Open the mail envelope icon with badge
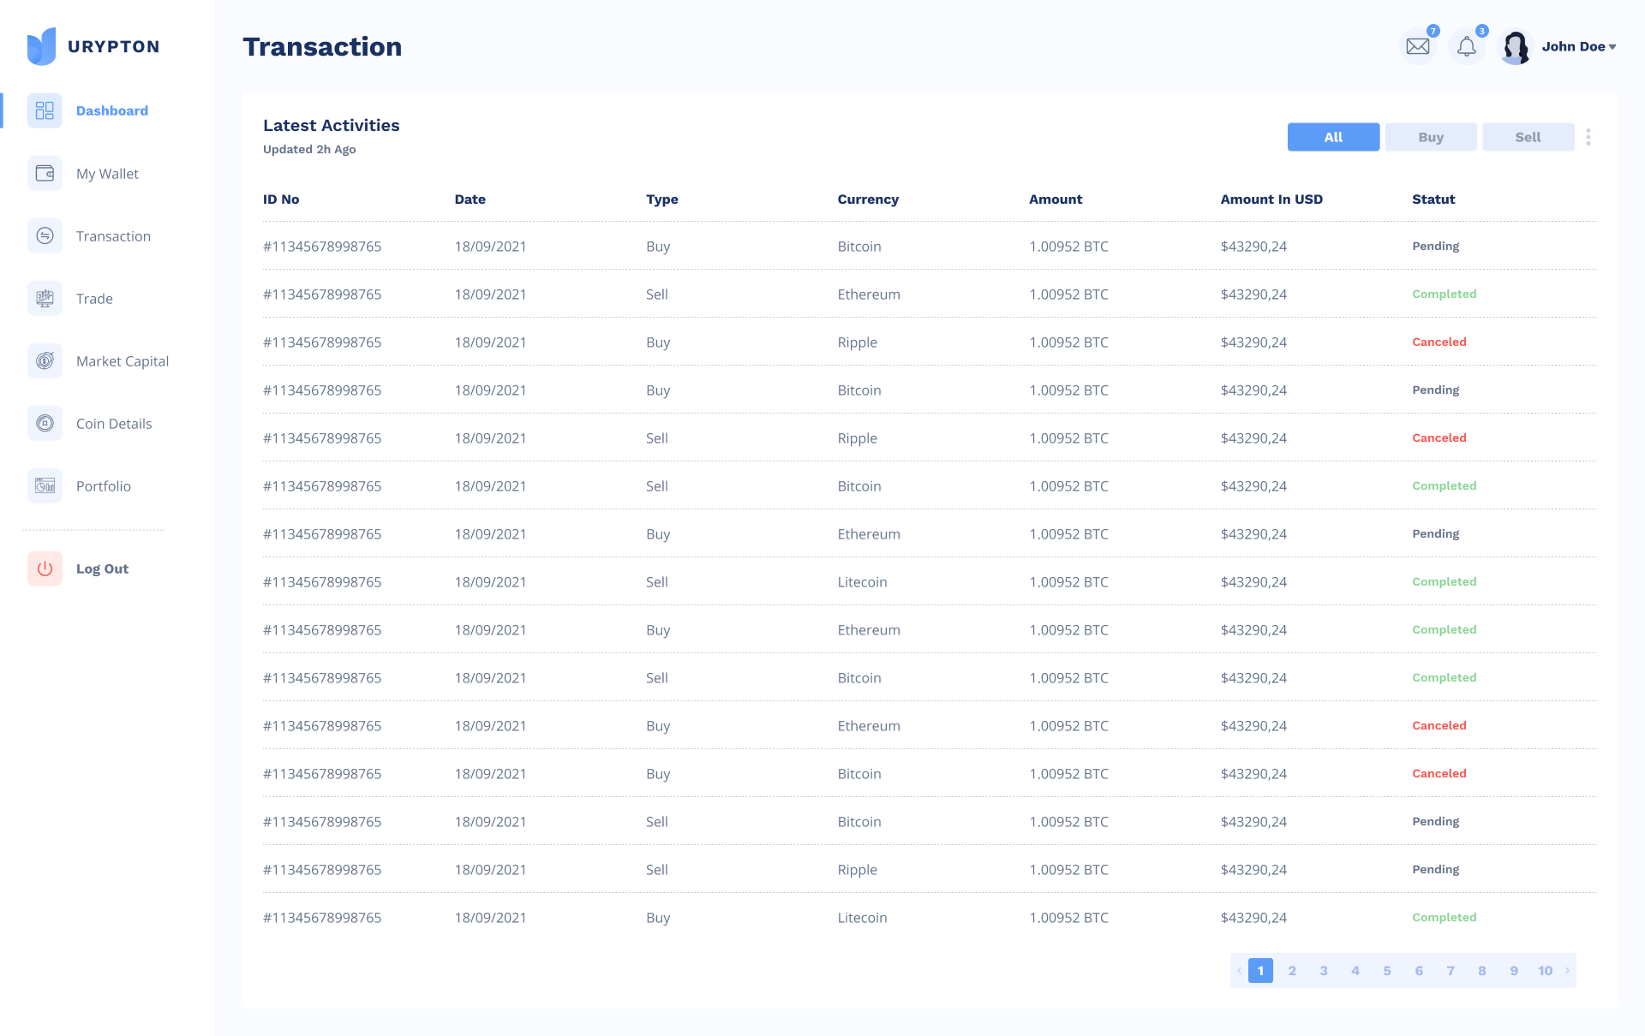Screen dimensions: 1645x1036 click(1418, 46)
